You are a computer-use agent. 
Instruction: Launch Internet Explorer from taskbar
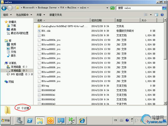(x=82, y=120)
